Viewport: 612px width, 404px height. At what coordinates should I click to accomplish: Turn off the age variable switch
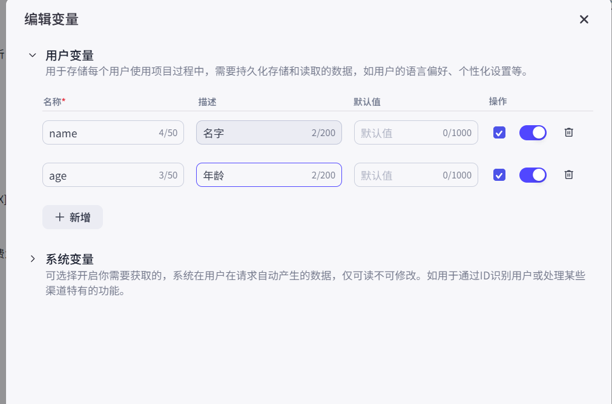pos(533,175)
